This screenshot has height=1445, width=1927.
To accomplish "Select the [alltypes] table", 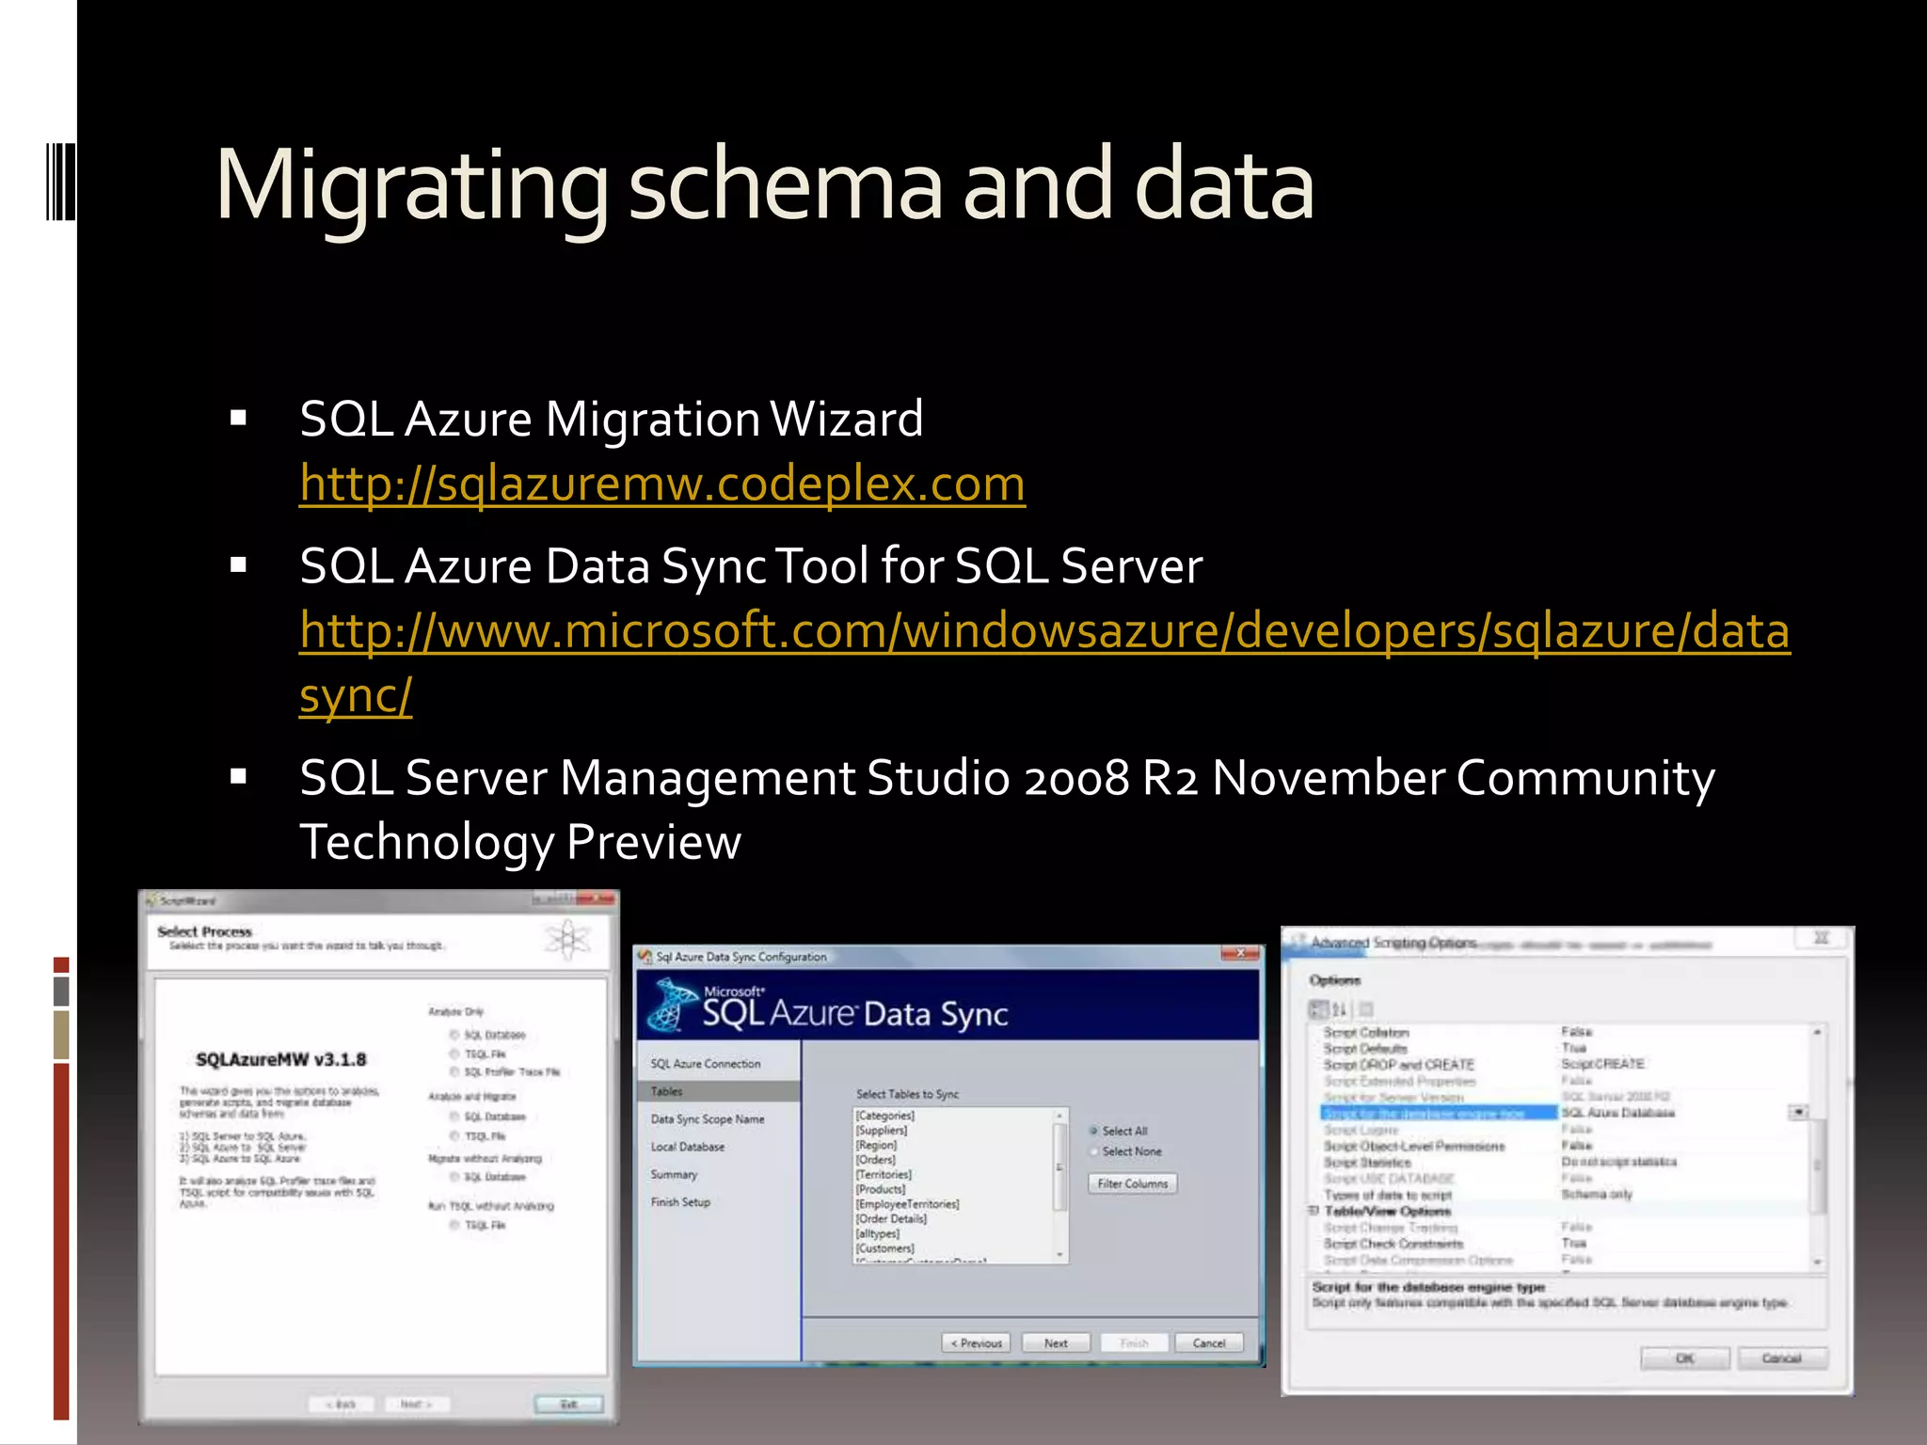I will [x=878, y=1233].
